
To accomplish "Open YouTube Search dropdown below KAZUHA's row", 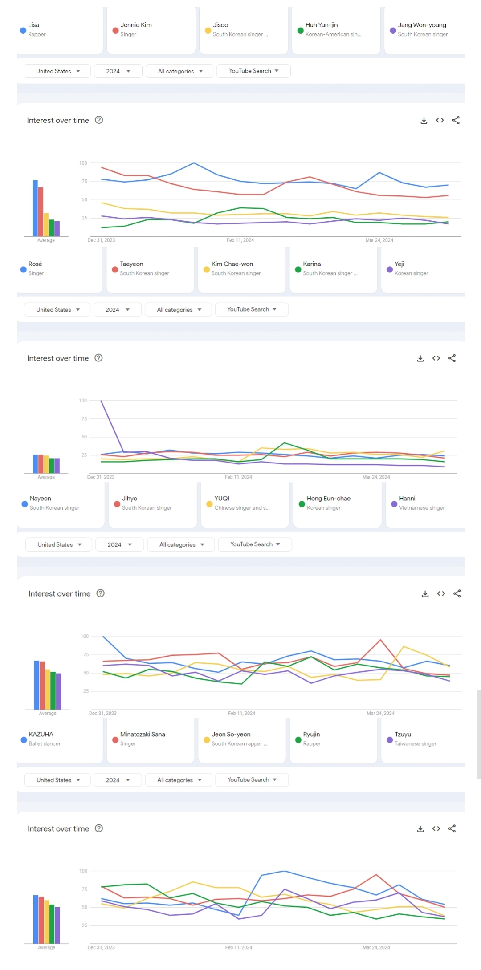I will point(252,780).
